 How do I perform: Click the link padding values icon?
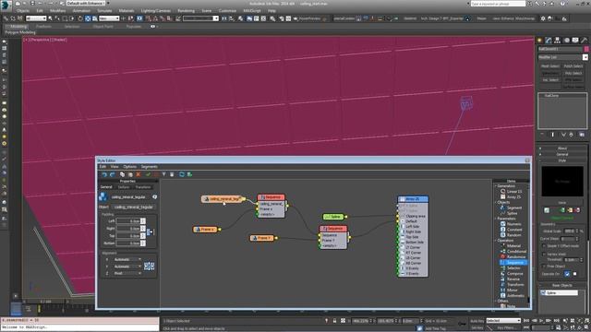click(x=150, y=231)
